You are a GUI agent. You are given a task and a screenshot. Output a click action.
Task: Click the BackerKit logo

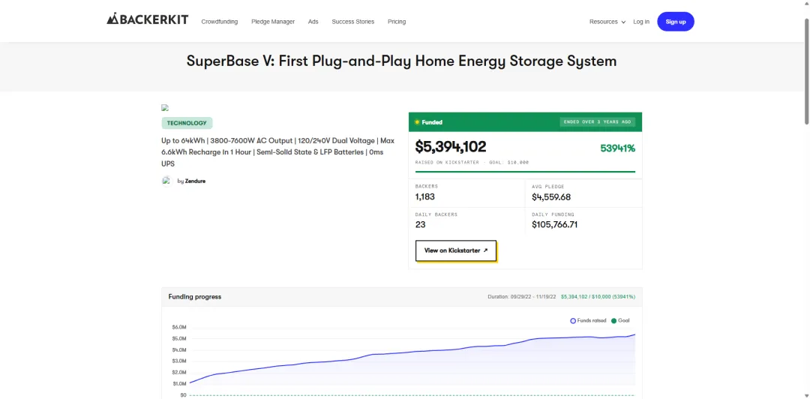point(147,19)
